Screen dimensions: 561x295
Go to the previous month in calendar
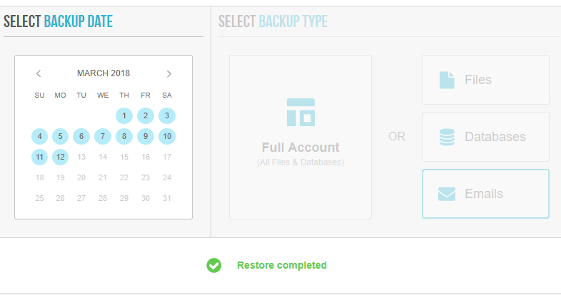[39, 73]
